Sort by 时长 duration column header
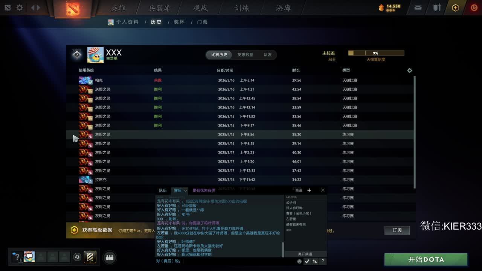The width and height of the screenshot is (482, 271). click(296, 70)
